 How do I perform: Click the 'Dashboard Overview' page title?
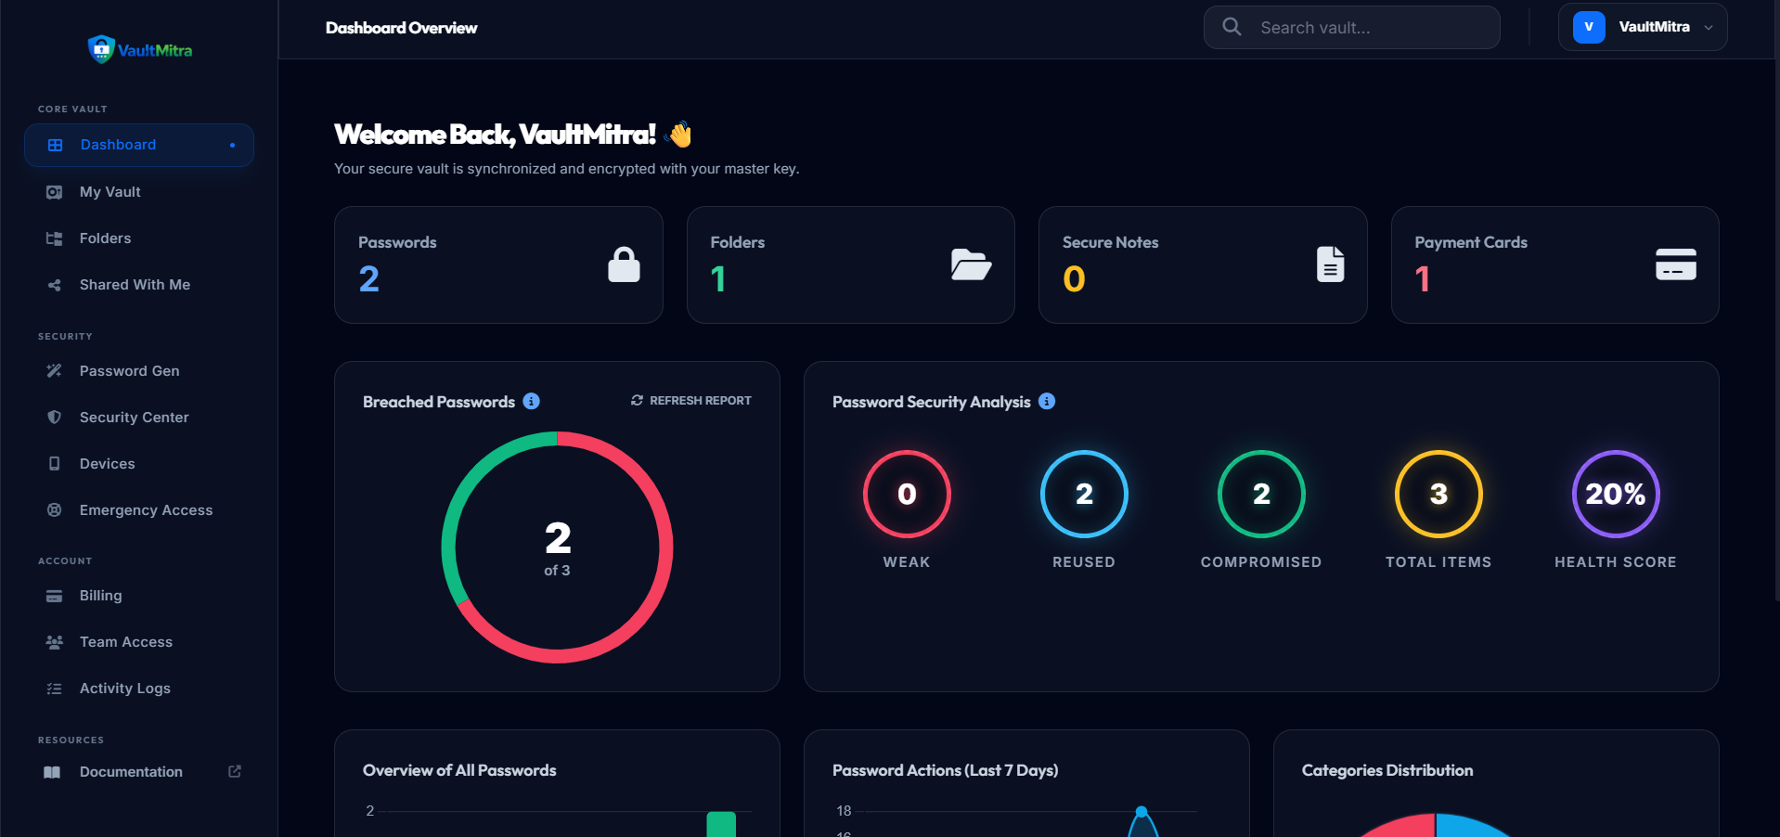[401, 28]
